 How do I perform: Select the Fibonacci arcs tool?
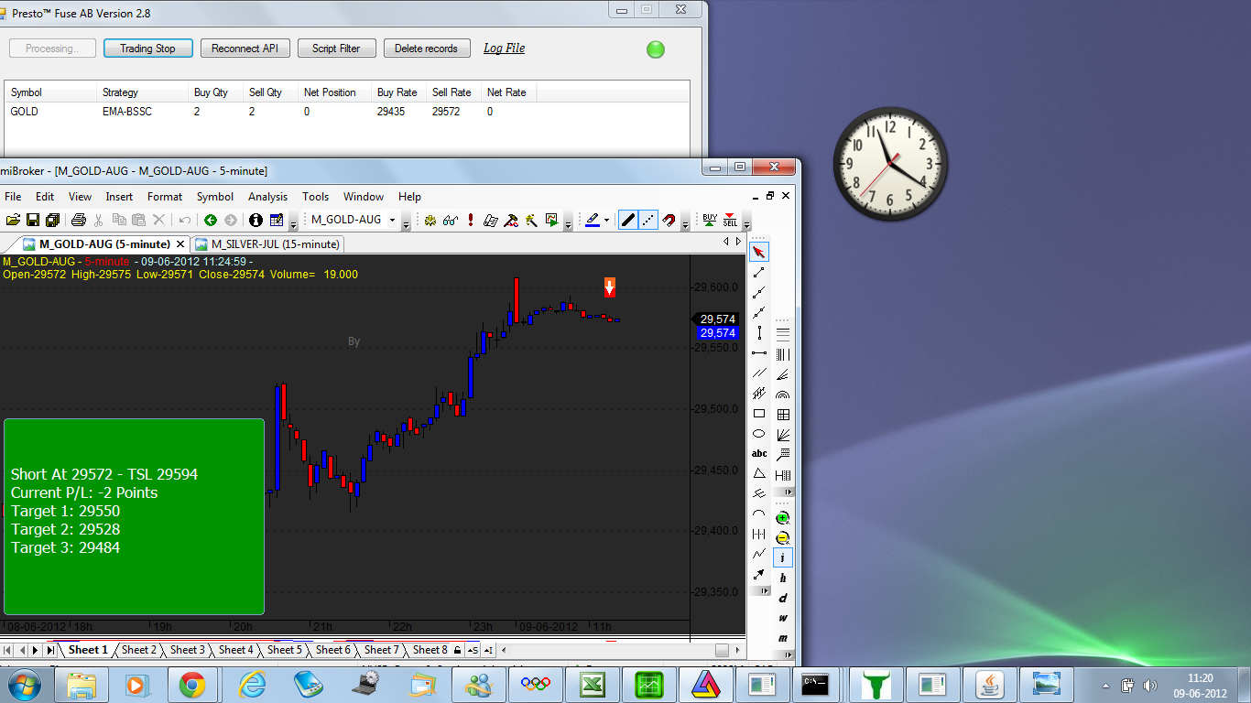click(x=783, y=395)
